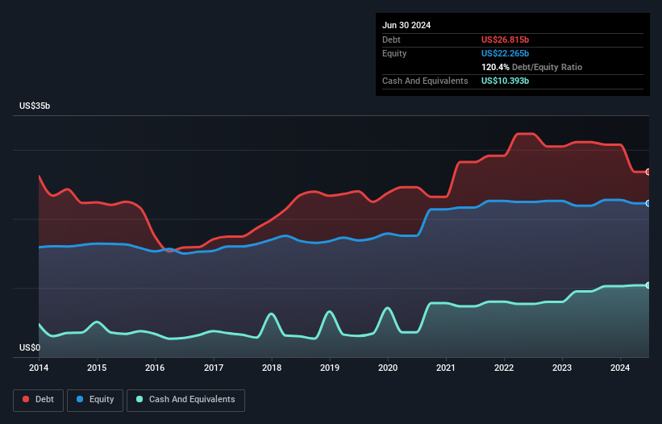Click the 2016 x-axis label
Viewport: 662px width, 424px height.
(155, 368)
